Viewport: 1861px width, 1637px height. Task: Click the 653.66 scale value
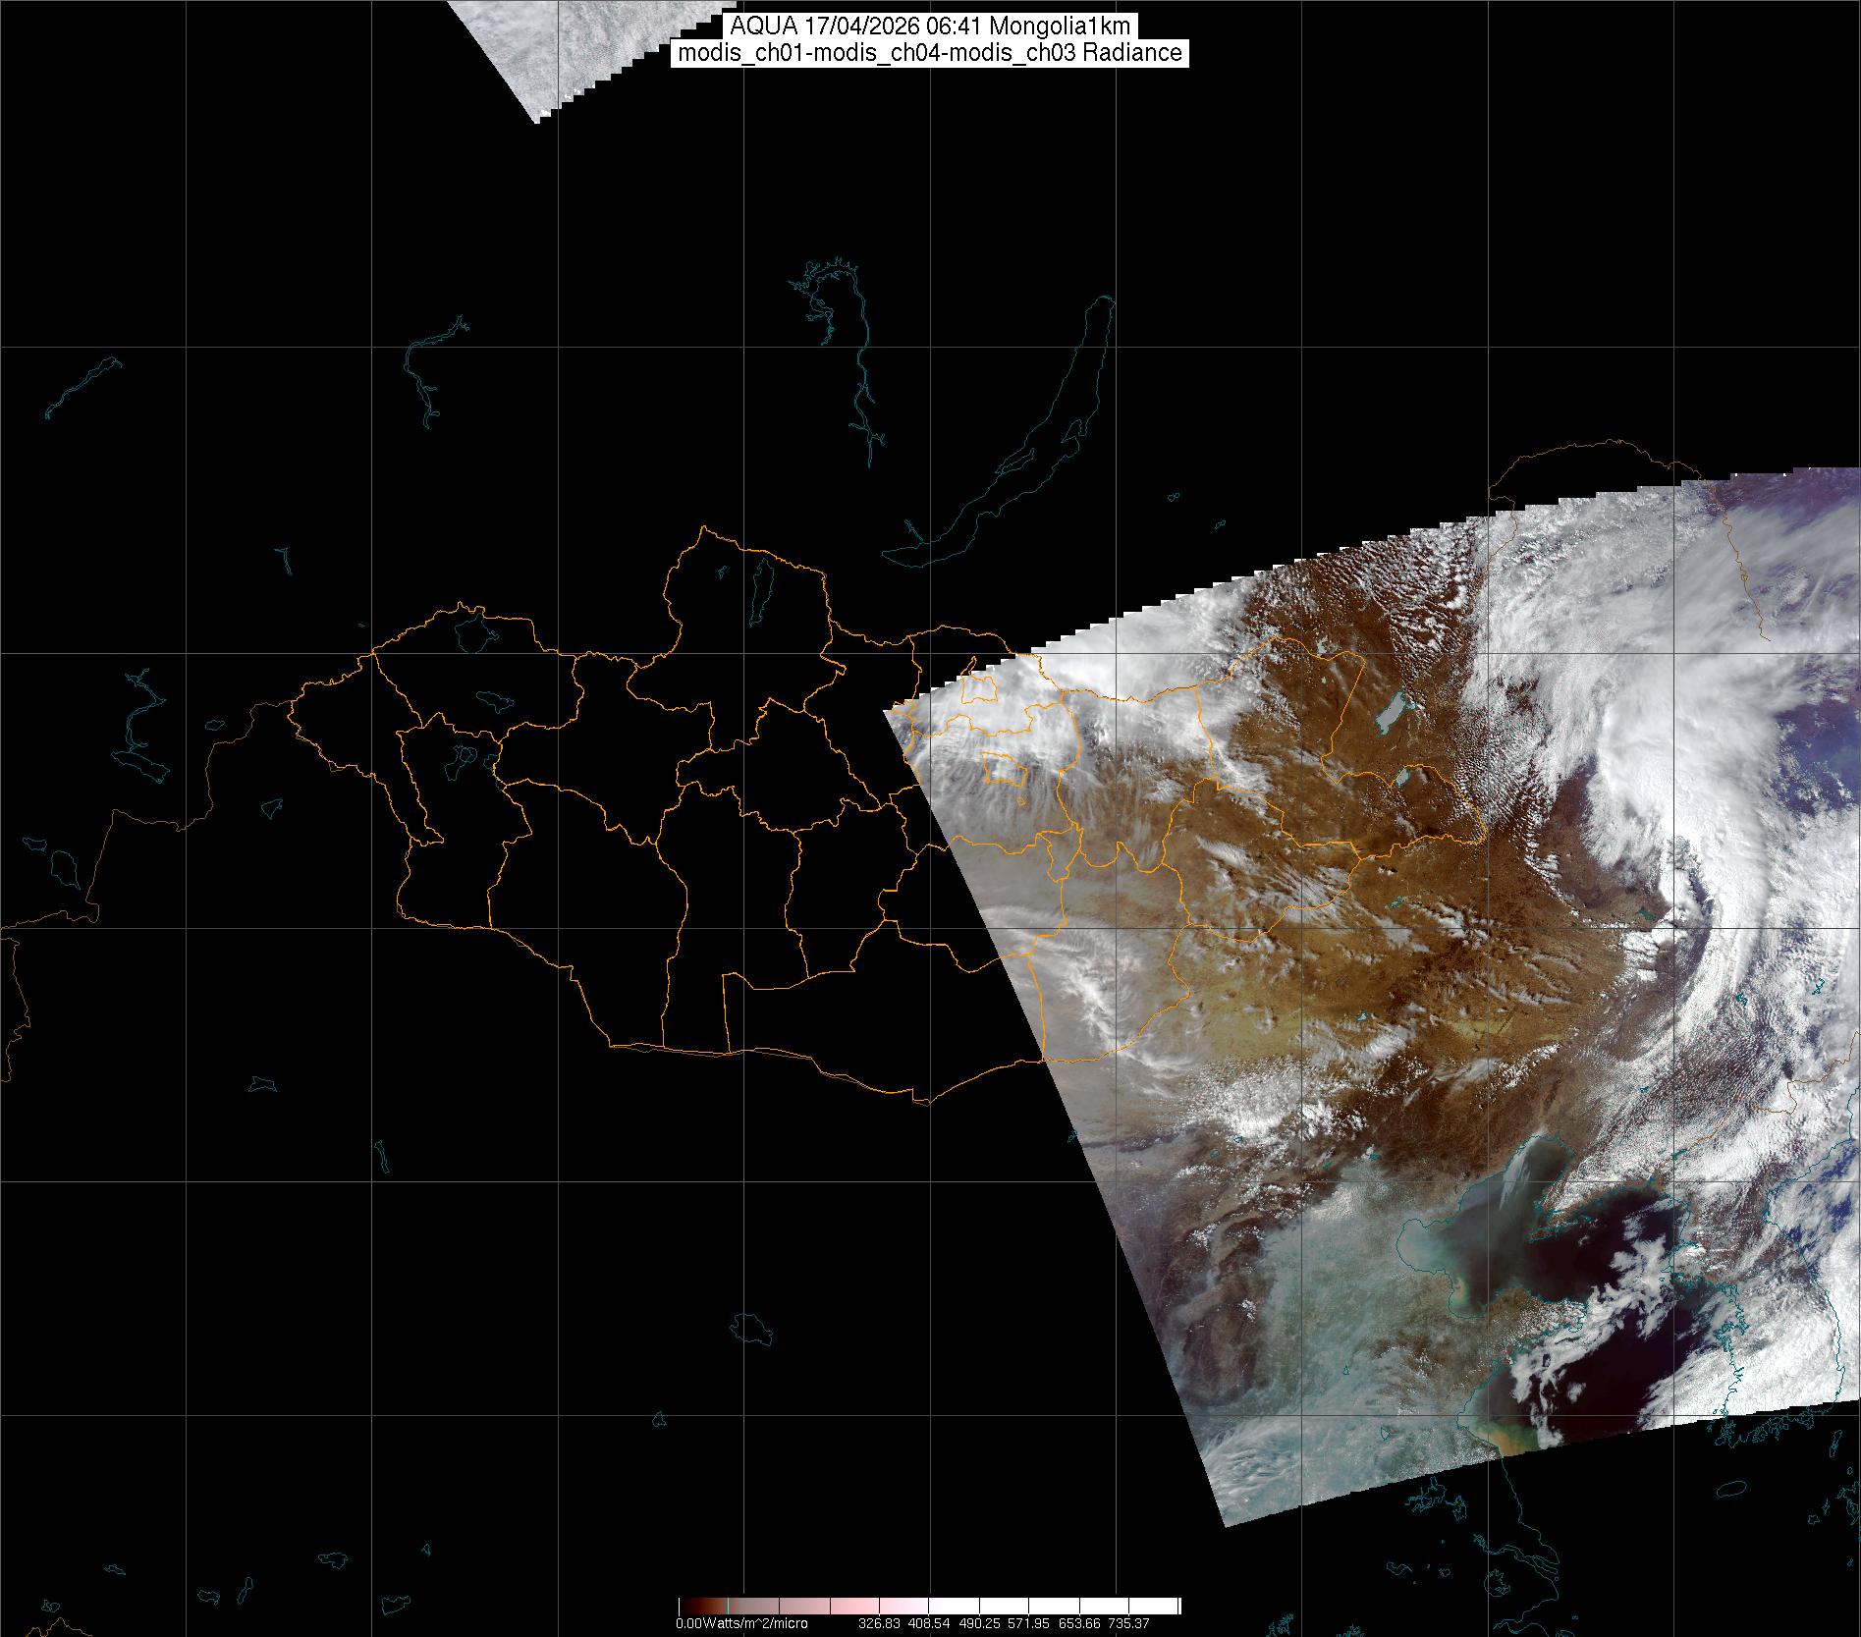coord(1078,1623)
